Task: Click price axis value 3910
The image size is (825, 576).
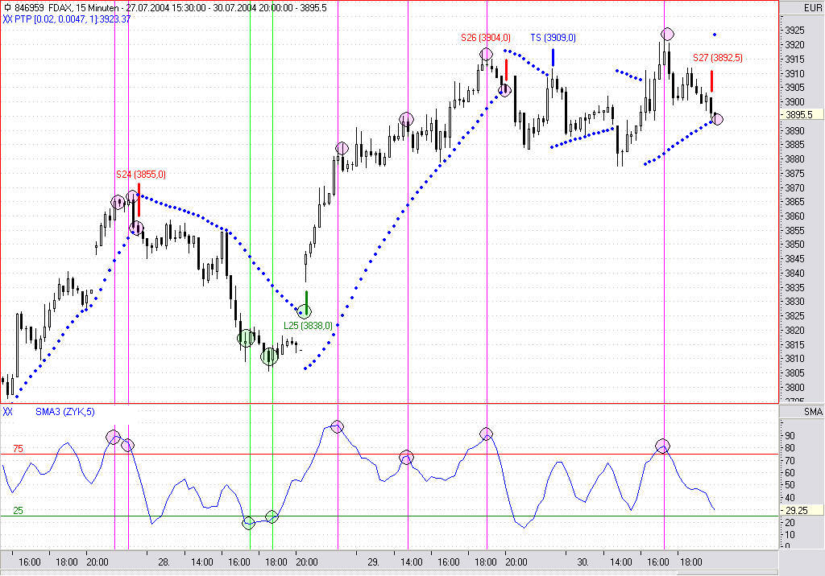Action: pos(794,73)
